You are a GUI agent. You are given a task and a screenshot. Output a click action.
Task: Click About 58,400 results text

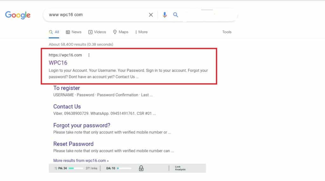click(81, 44)
